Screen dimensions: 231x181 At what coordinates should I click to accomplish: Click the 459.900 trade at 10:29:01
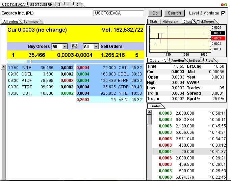pos(189,164)
